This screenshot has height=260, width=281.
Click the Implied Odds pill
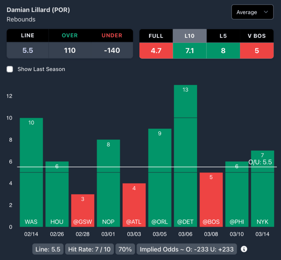tap(187, 249)
